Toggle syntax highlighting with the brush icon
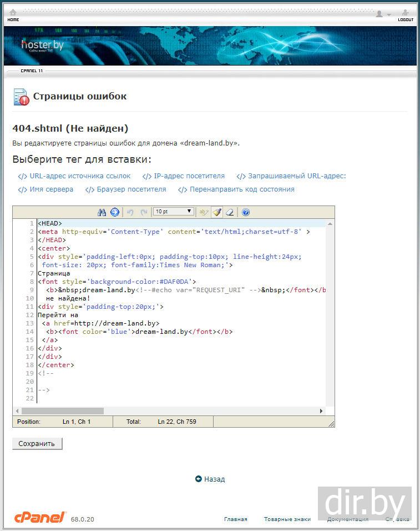This screenshot has width=420, height=531. 217,212
